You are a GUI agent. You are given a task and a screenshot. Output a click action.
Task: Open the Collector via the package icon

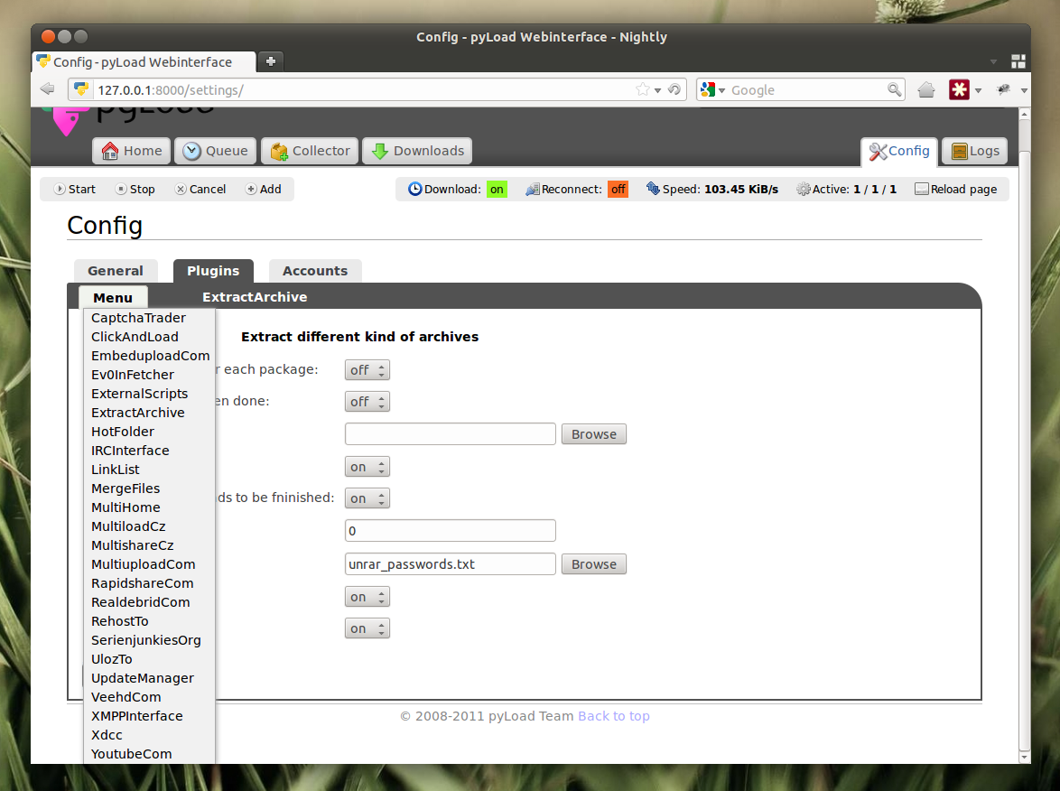pos(279,151)
